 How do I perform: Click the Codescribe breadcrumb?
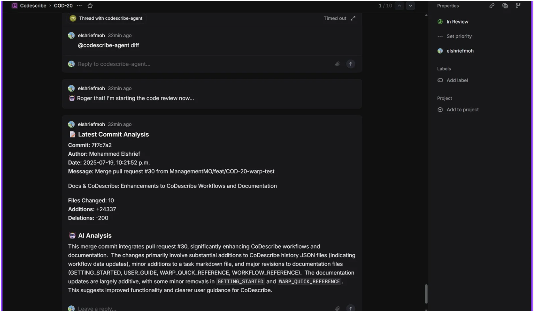(33, 6)
